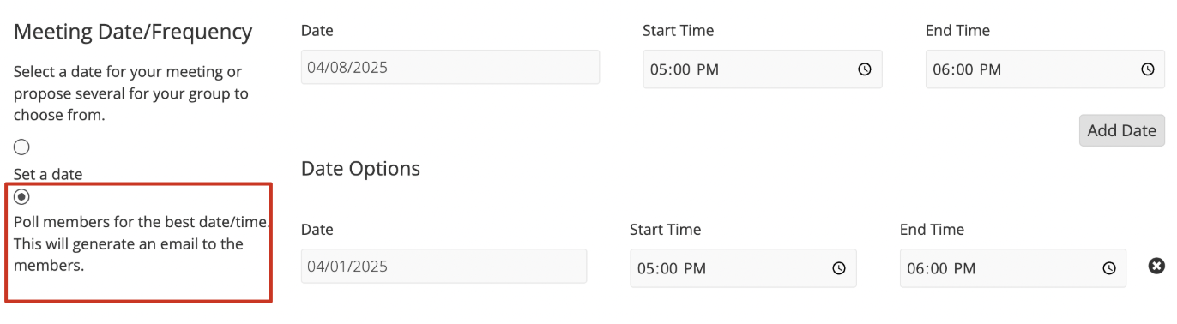Open clock picker for Date Options Start Time
Screen dimensions: 1177x324
click(x=839, y=268)
